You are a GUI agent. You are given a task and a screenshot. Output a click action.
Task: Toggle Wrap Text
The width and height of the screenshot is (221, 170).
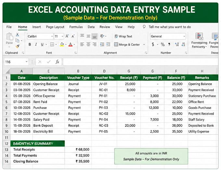[x=123, y=36]
